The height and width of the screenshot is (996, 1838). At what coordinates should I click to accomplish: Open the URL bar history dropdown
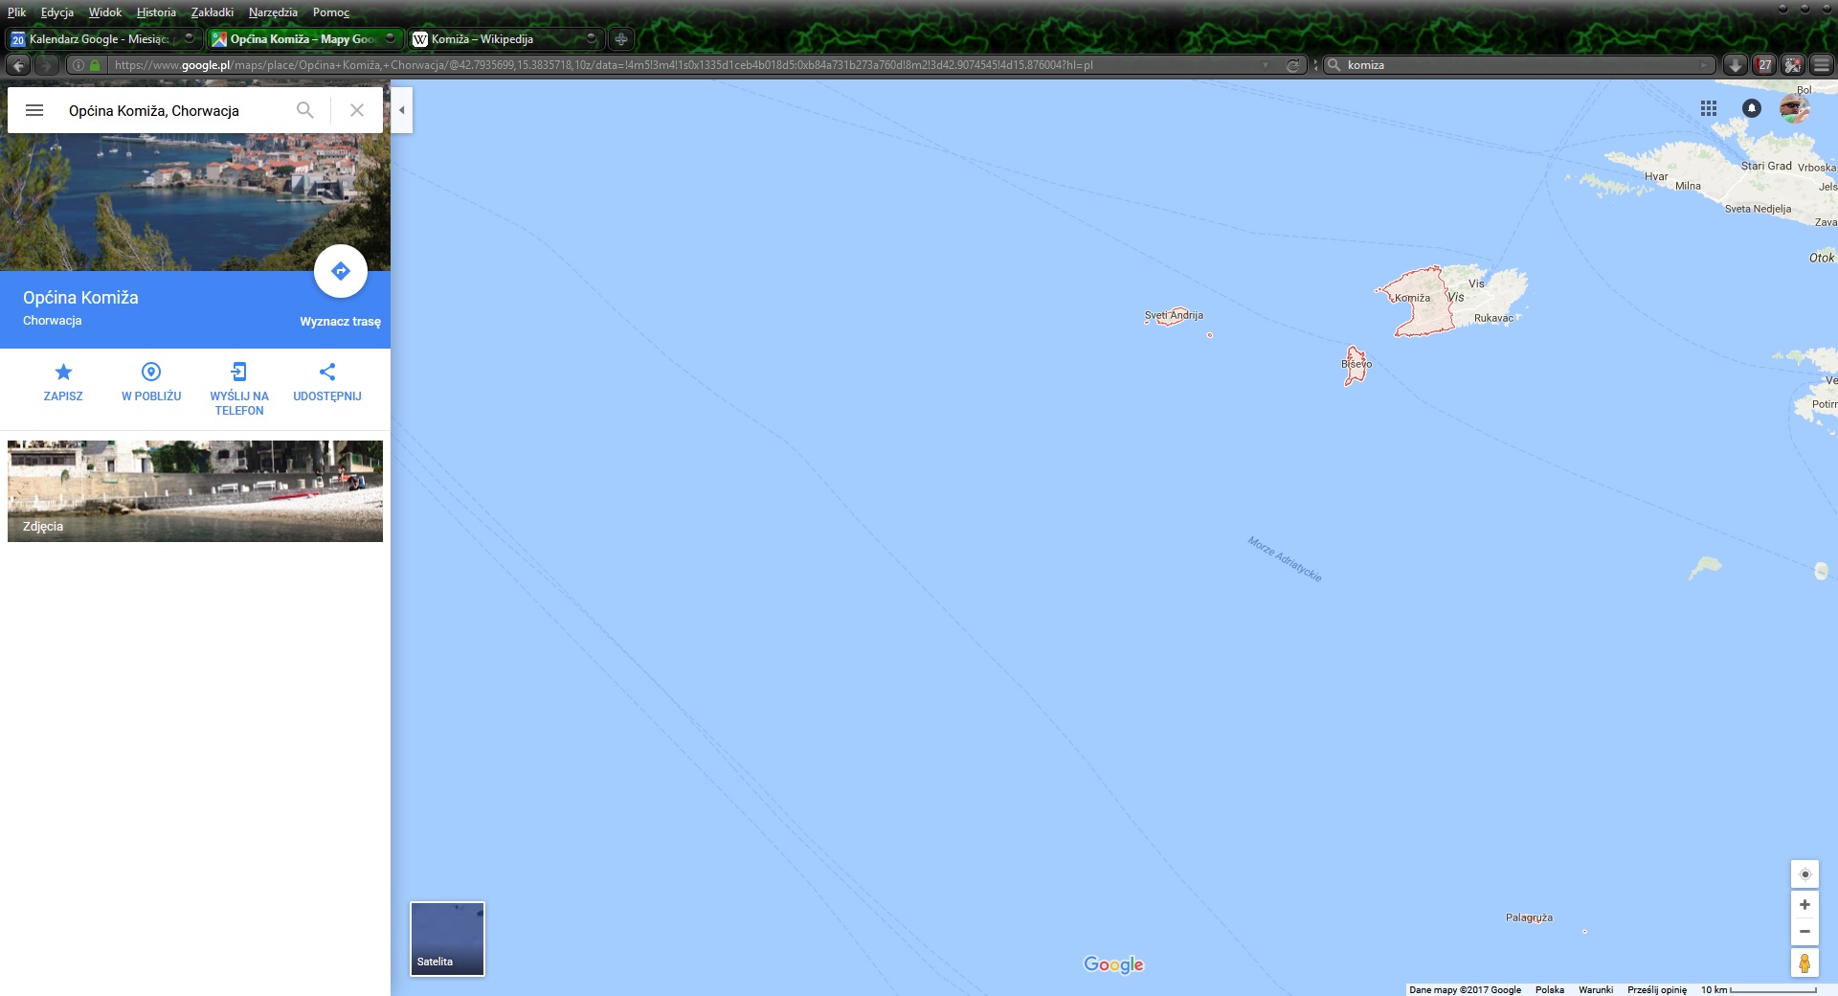1266,65
